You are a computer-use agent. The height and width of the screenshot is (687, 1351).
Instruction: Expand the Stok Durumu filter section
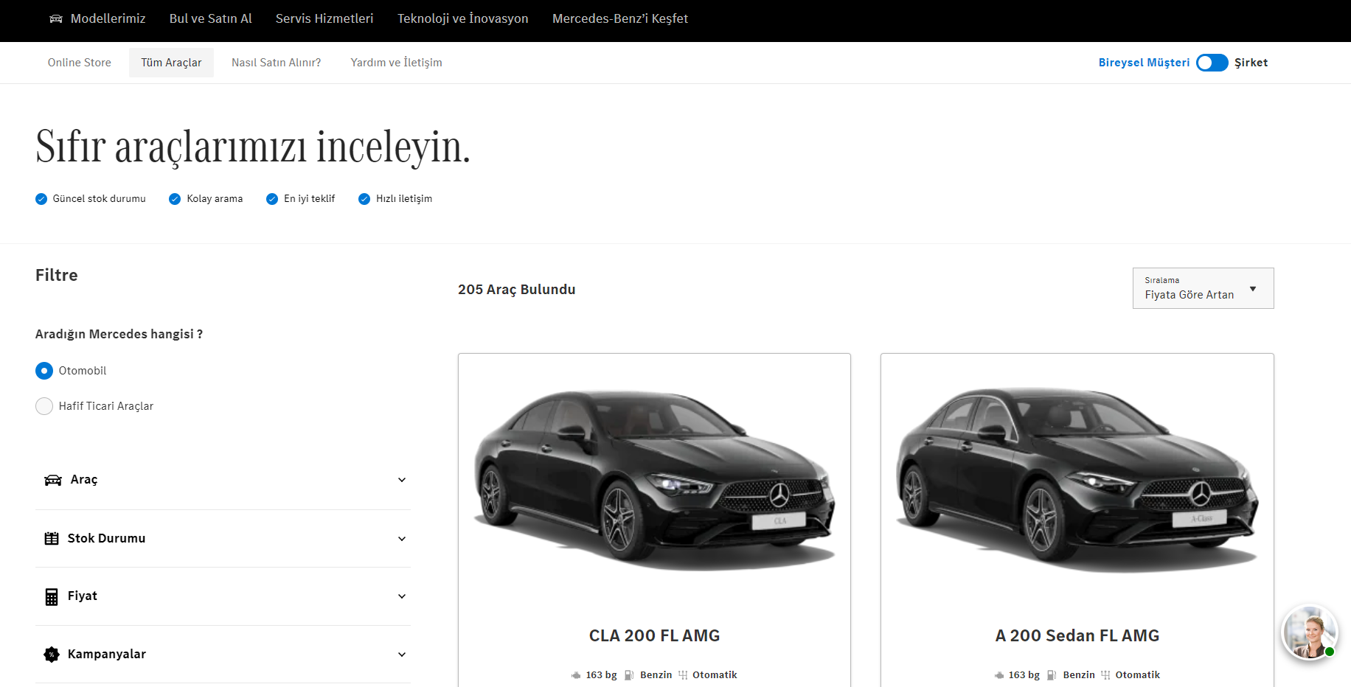[223, 539]
